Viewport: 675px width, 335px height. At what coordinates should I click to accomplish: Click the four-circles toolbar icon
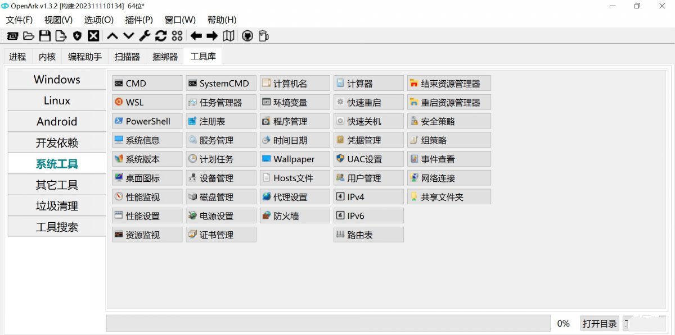coord(177,36)
